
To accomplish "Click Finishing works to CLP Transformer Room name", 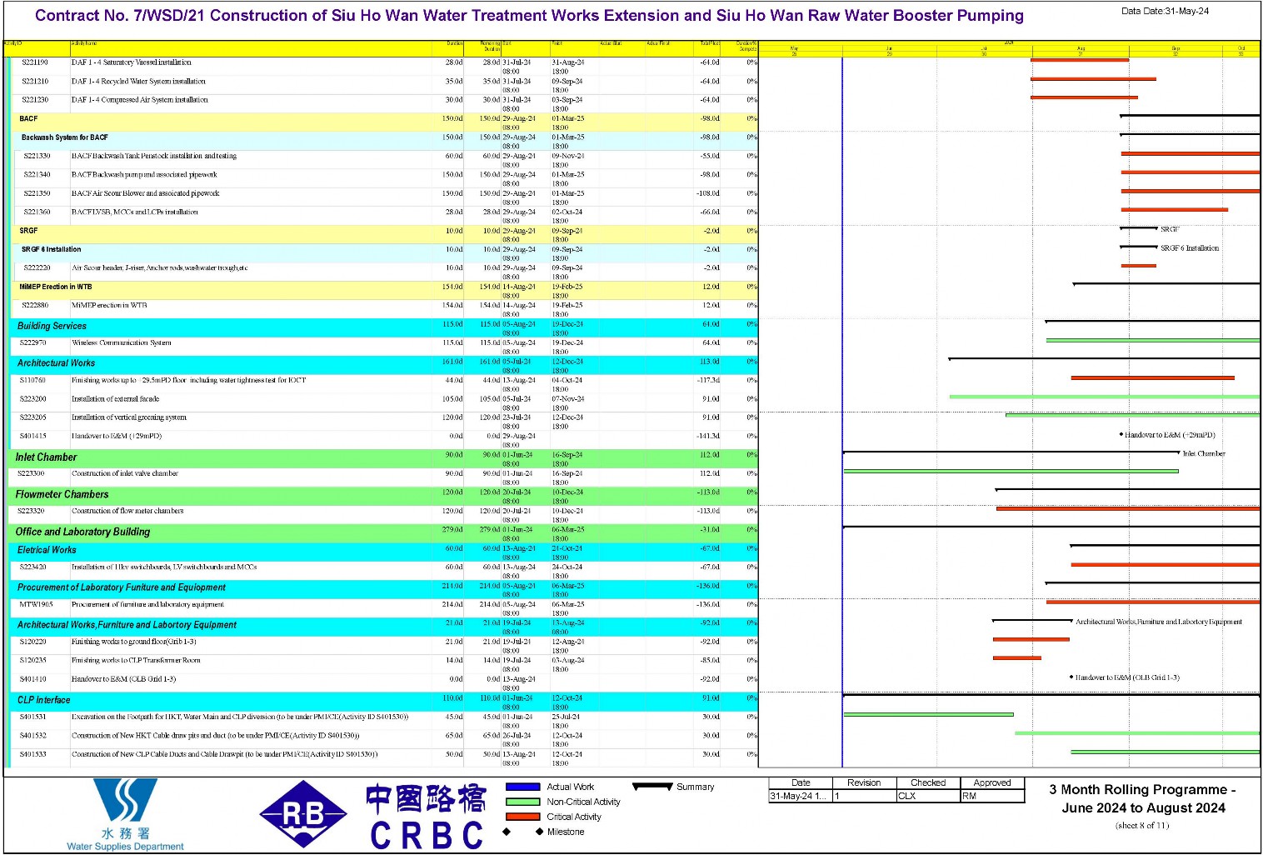I will coord(136,660).
